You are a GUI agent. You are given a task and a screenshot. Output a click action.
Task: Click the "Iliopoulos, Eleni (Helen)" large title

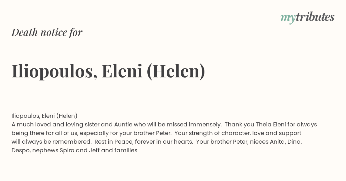coord(108,71)
